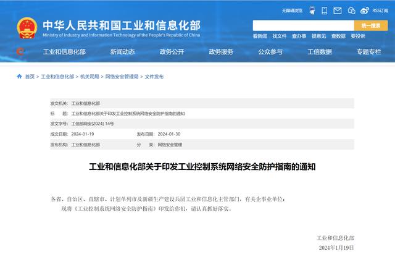Image resolution: width=395 pixels, height=259 pixels.
Task: Open 机关司局 breadcrumb link
Action: 89,77
